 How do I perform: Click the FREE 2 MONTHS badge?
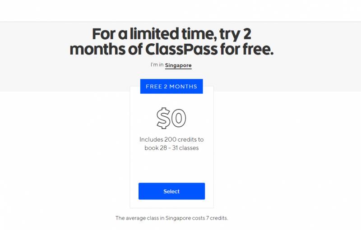click(x=171, y=86)
